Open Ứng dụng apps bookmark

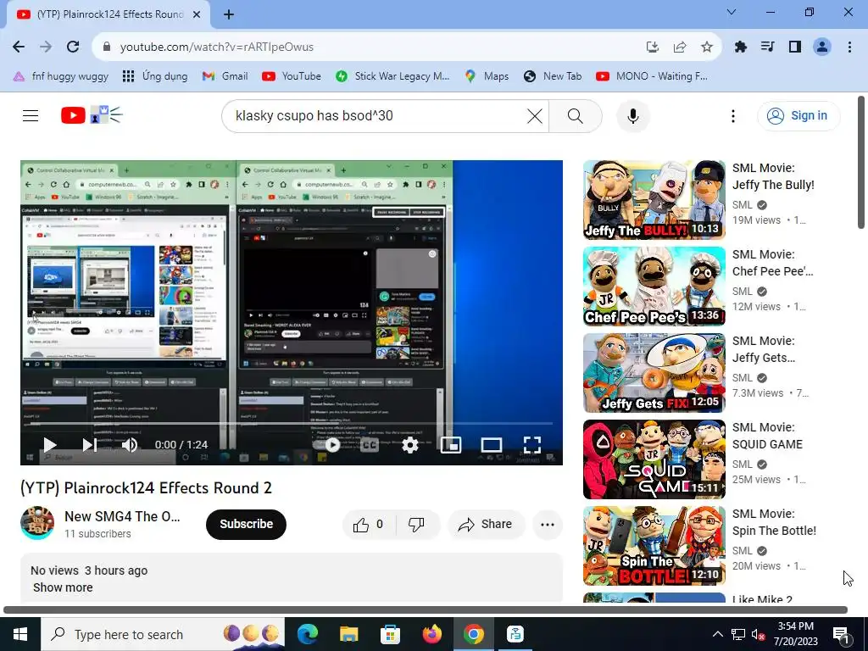(156, 75)
